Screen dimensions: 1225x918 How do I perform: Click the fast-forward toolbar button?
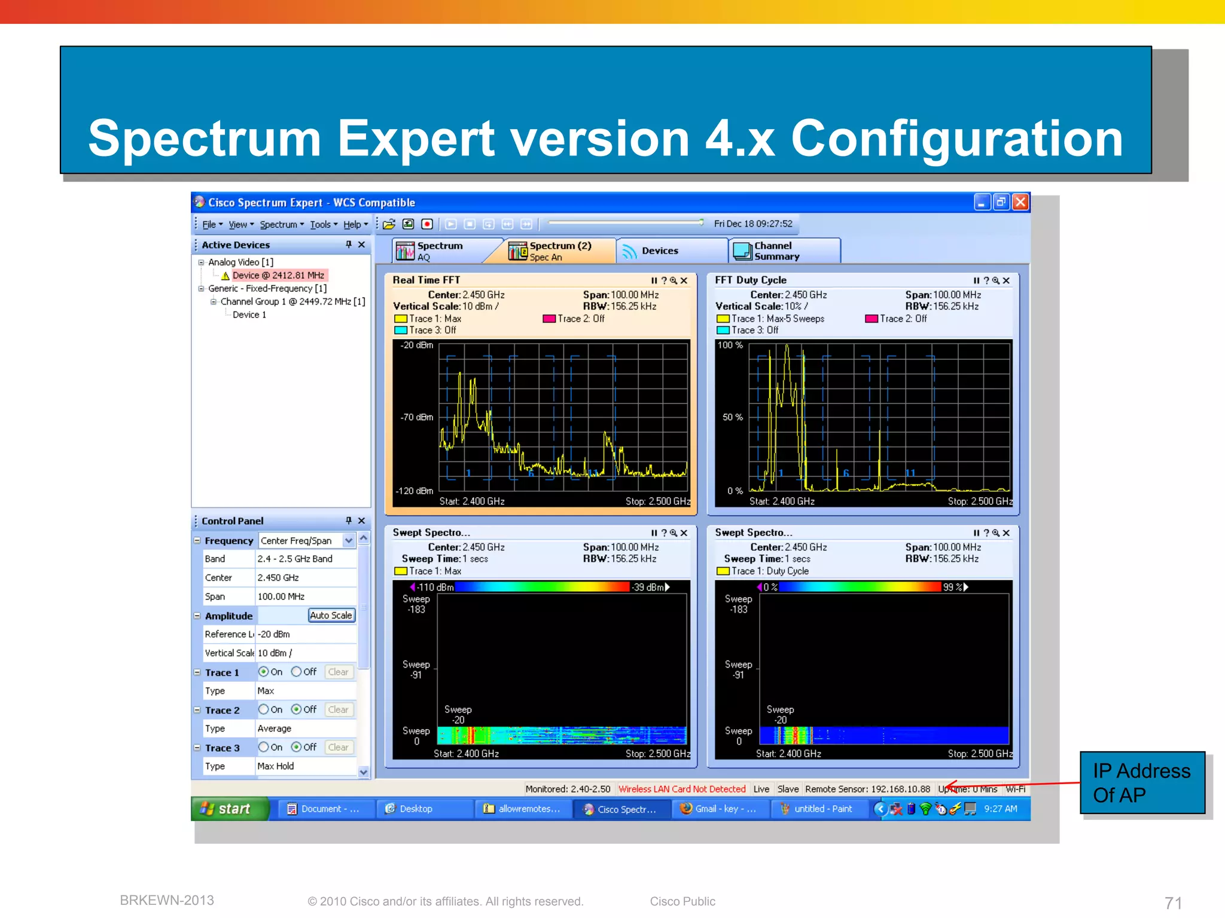pos(526,224)
